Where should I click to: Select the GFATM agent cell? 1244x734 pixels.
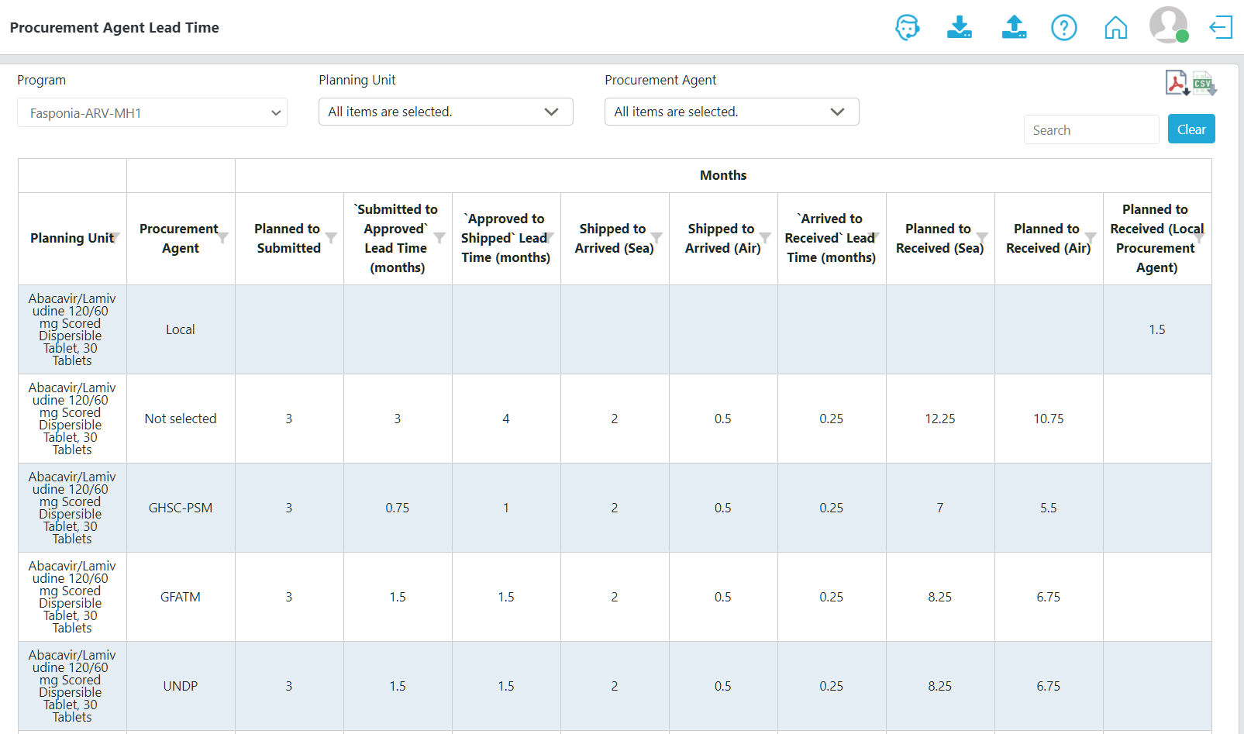[181, 597]
